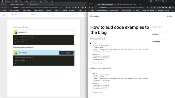
Task: Open Analytics bookmark in left window
Action: pyautogui.click(x=72, y=10)
